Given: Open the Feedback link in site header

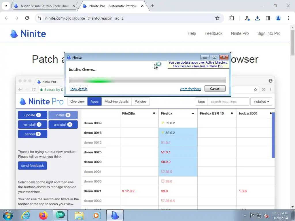Looking at the screenshot, I should [x=213, y=33].
